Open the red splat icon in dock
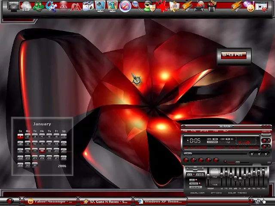Screen dimensions: 275x206 (162, 6)
